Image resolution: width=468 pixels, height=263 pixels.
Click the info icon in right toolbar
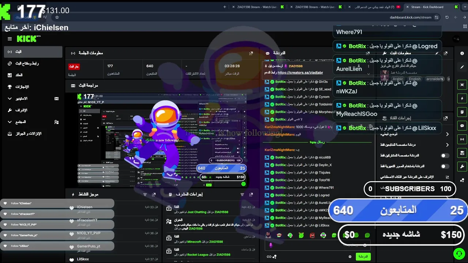click(462, 54)
